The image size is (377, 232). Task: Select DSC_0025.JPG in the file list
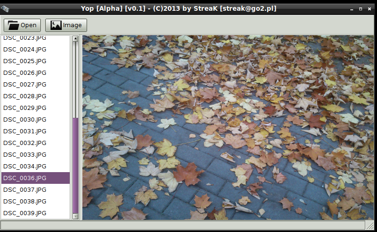pyautogui.click(x=36, y=61)
